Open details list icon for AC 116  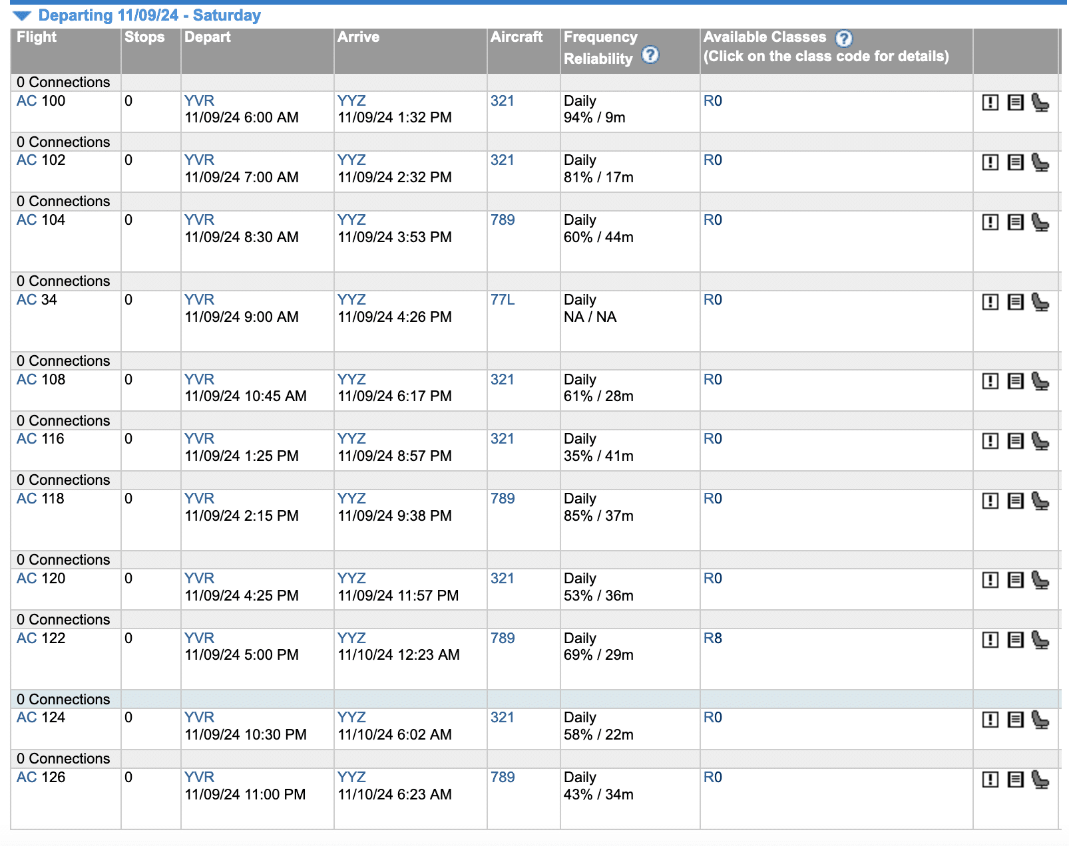(1015, 441)
